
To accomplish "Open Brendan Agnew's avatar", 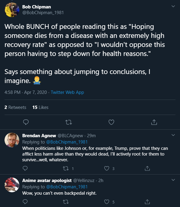I will coord(12,140).
